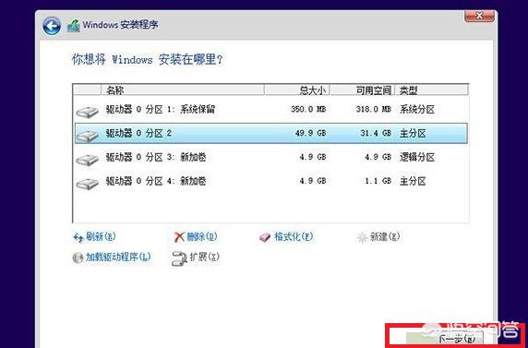
Task: Click the disc icon for loading a driver
Action: pos(78,258)
